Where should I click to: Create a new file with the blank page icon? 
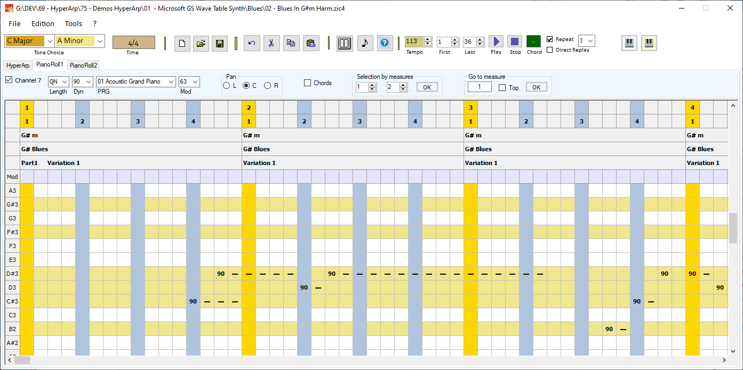coord(182,43)
